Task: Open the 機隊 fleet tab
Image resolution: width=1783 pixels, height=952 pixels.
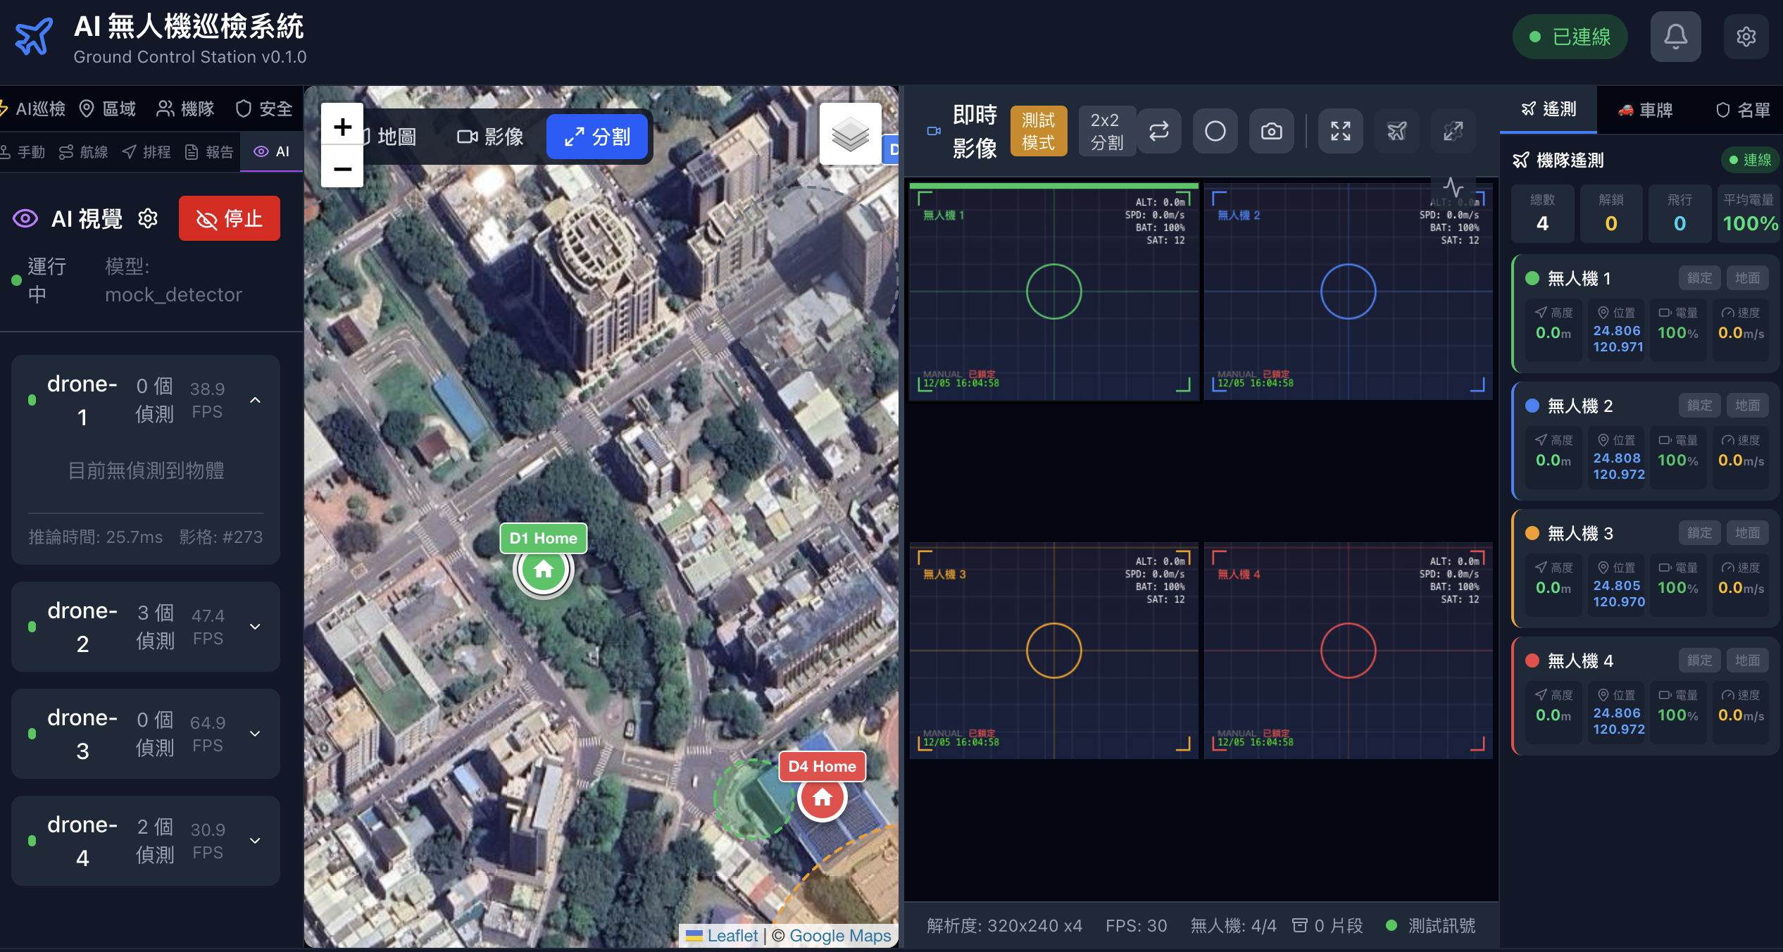Action: (x=185, y=108)
